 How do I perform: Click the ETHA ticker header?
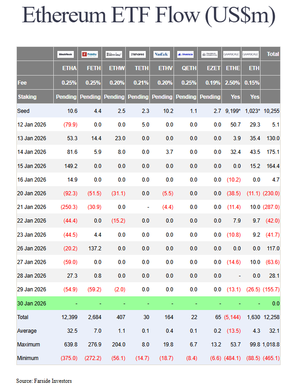point(69,69)
